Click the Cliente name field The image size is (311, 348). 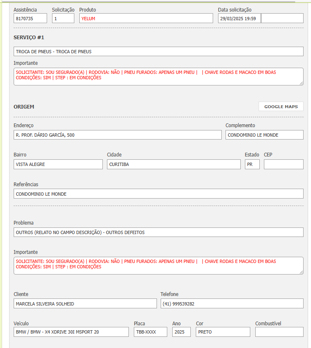85,304
